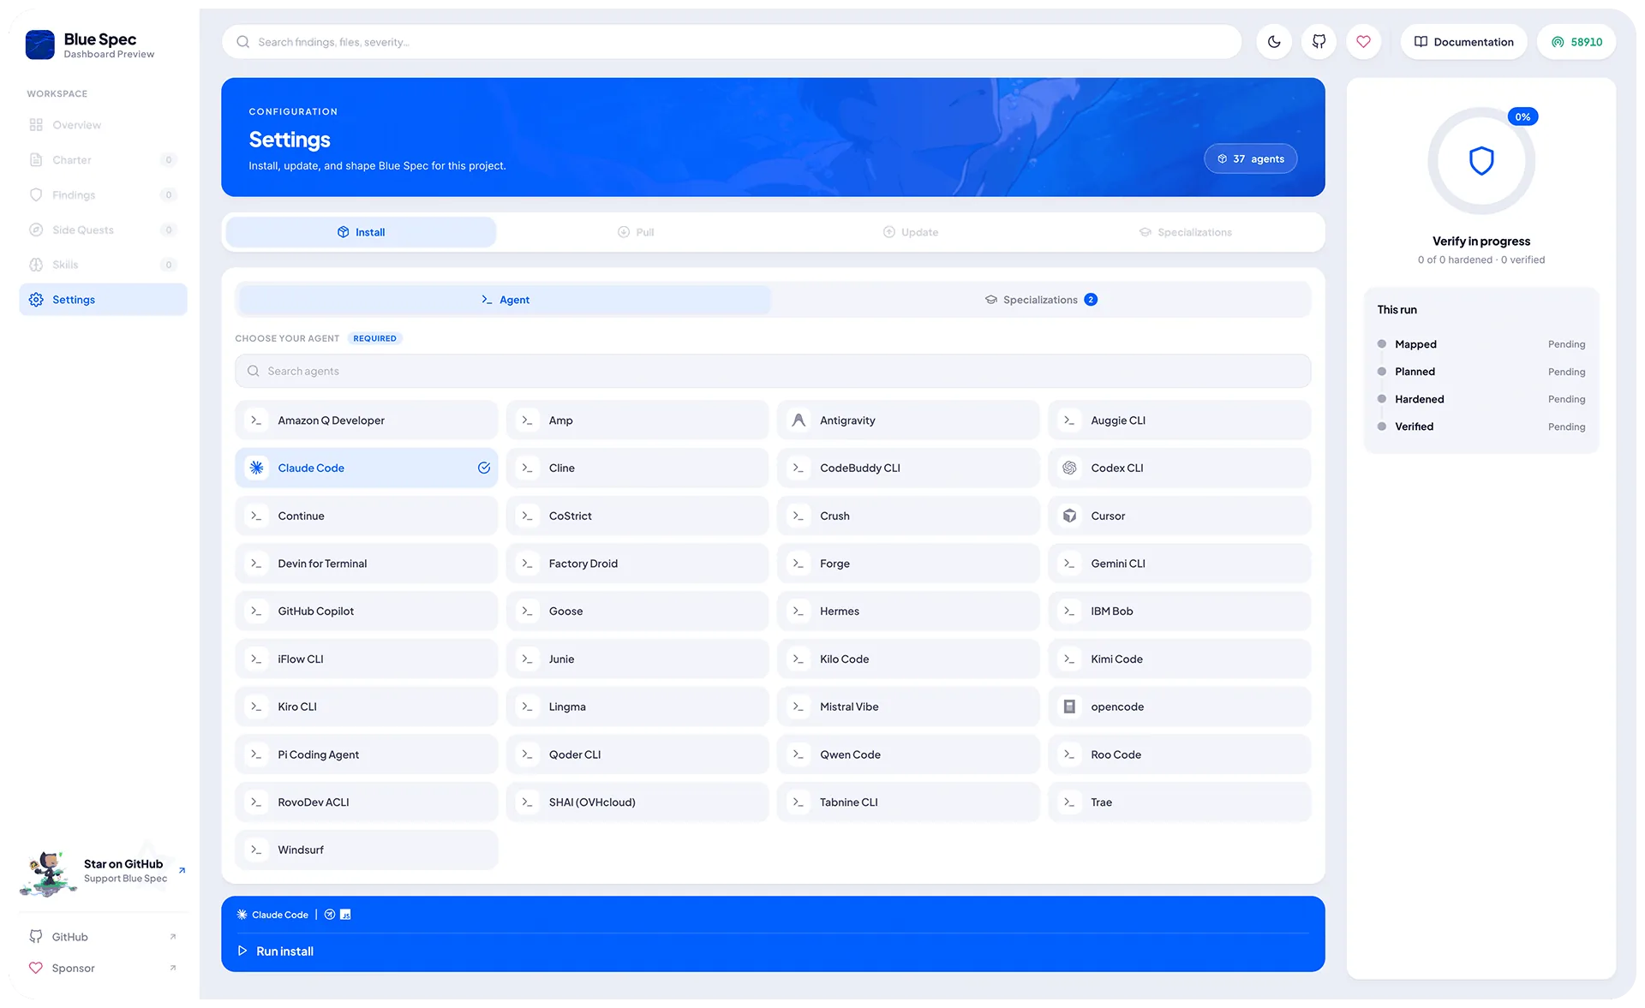Select Antigravity agent icon
This screenshot has width=1645, height=1008.
pos(799,420)
